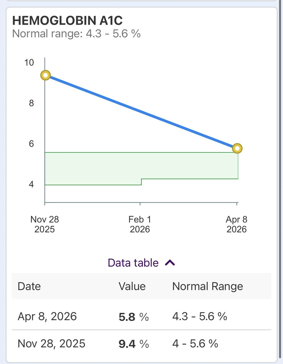Click the Data table chevron arrow
This screenshot has width=283, height=364.
pos(170,262)
